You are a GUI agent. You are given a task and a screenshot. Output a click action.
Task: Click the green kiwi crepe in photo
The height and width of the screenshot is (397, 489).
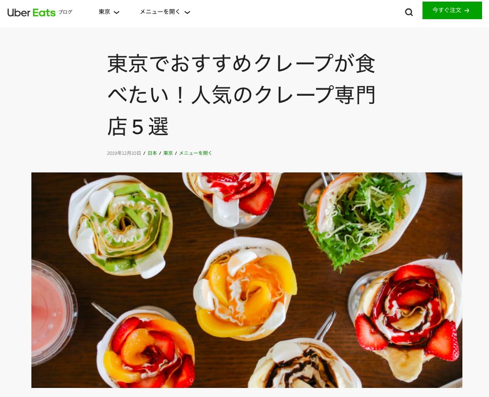click(121, 226)
